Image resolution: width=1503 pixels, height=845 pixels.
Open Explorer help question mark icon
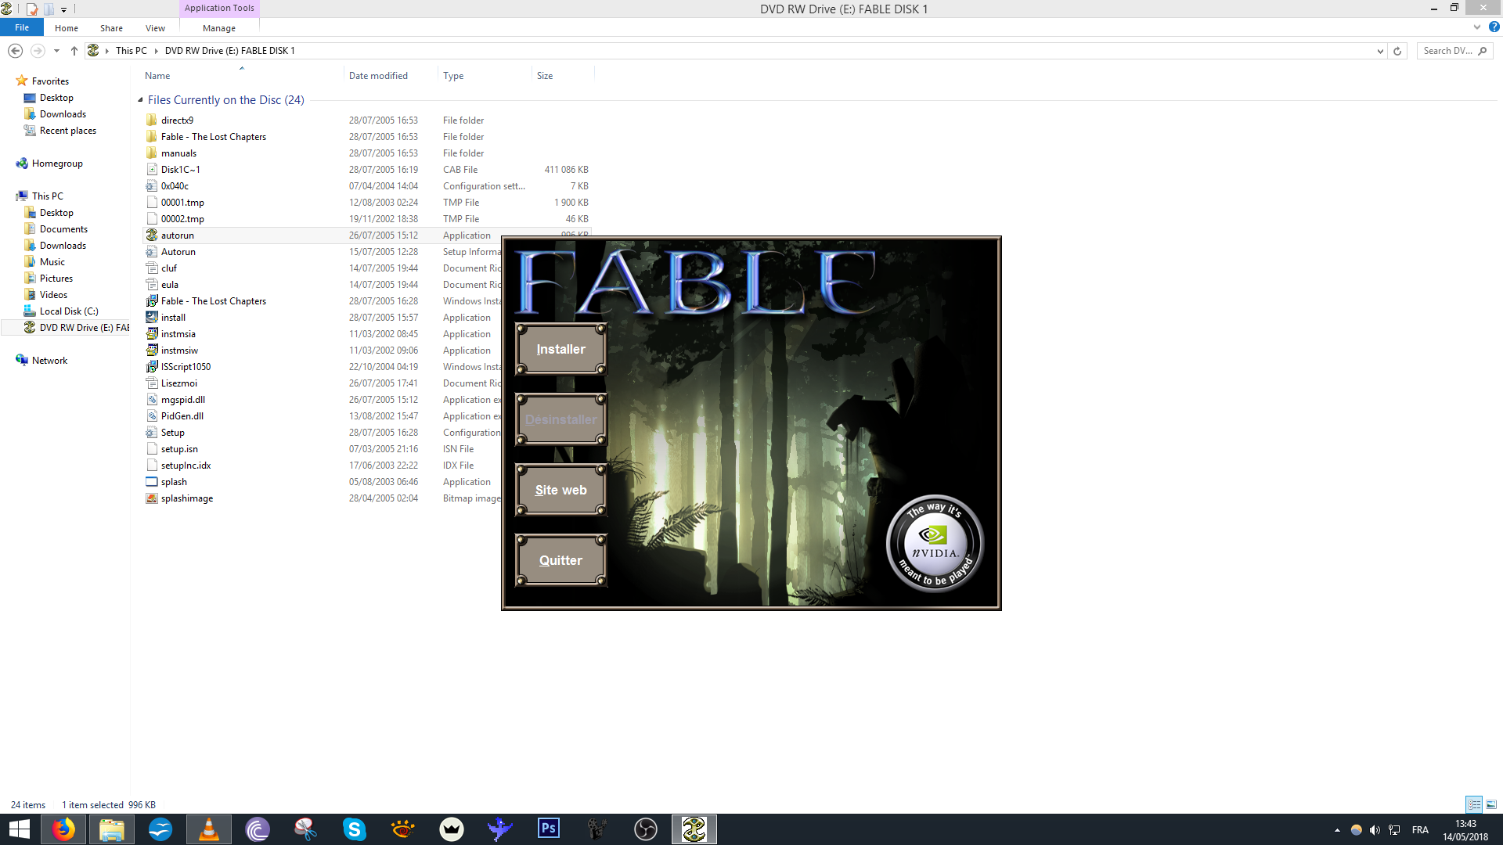[x=1494, y=27]
